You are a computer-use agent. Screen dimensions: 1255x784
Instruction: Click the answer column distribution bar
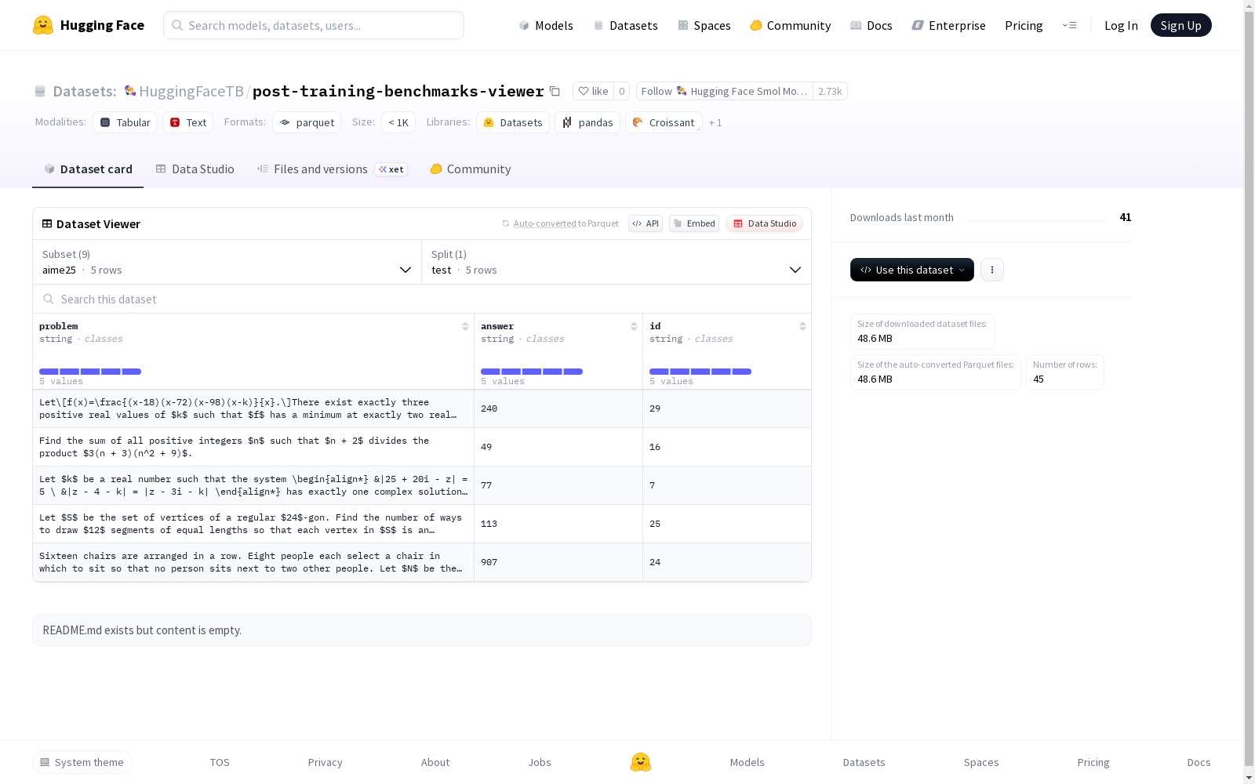coord(532,372)
